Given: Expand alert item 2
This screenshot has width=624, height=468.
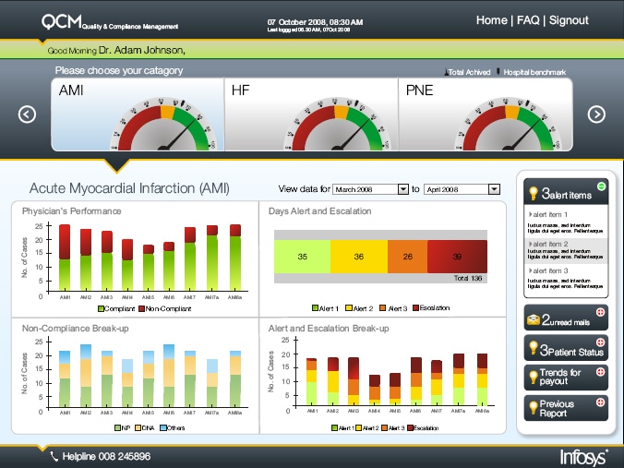Looking at the screenshot, I should click(x=547, y=244).
